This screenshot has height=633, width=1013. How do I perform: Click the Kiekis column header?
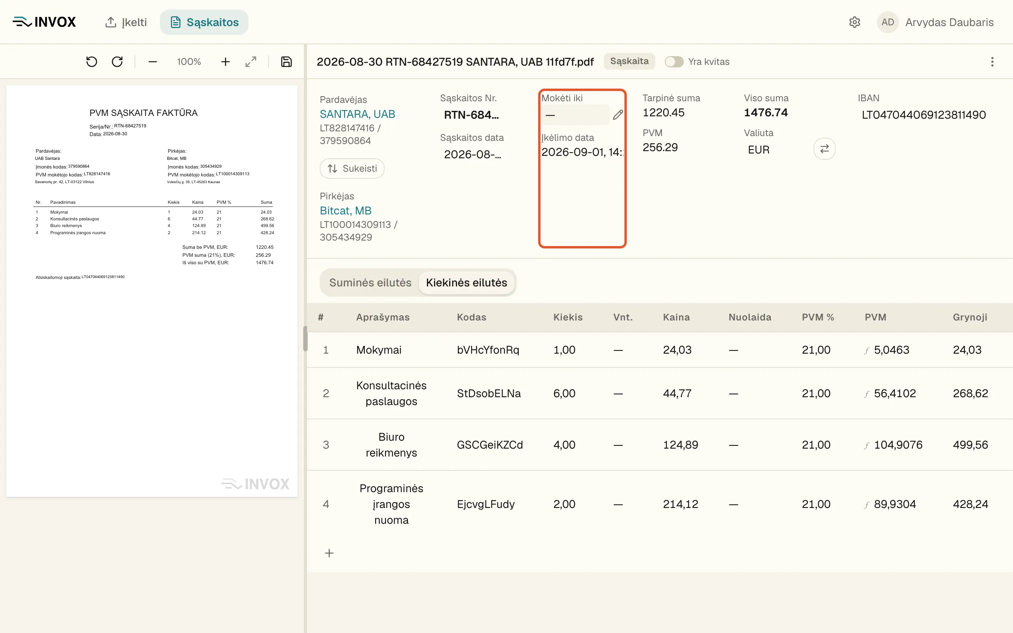click(x=567, y=317)
